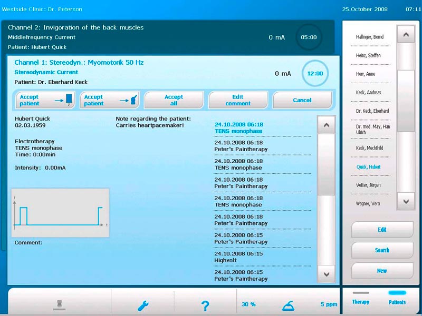Select patient Herr, Anne
422x316 pixels.
370,74
